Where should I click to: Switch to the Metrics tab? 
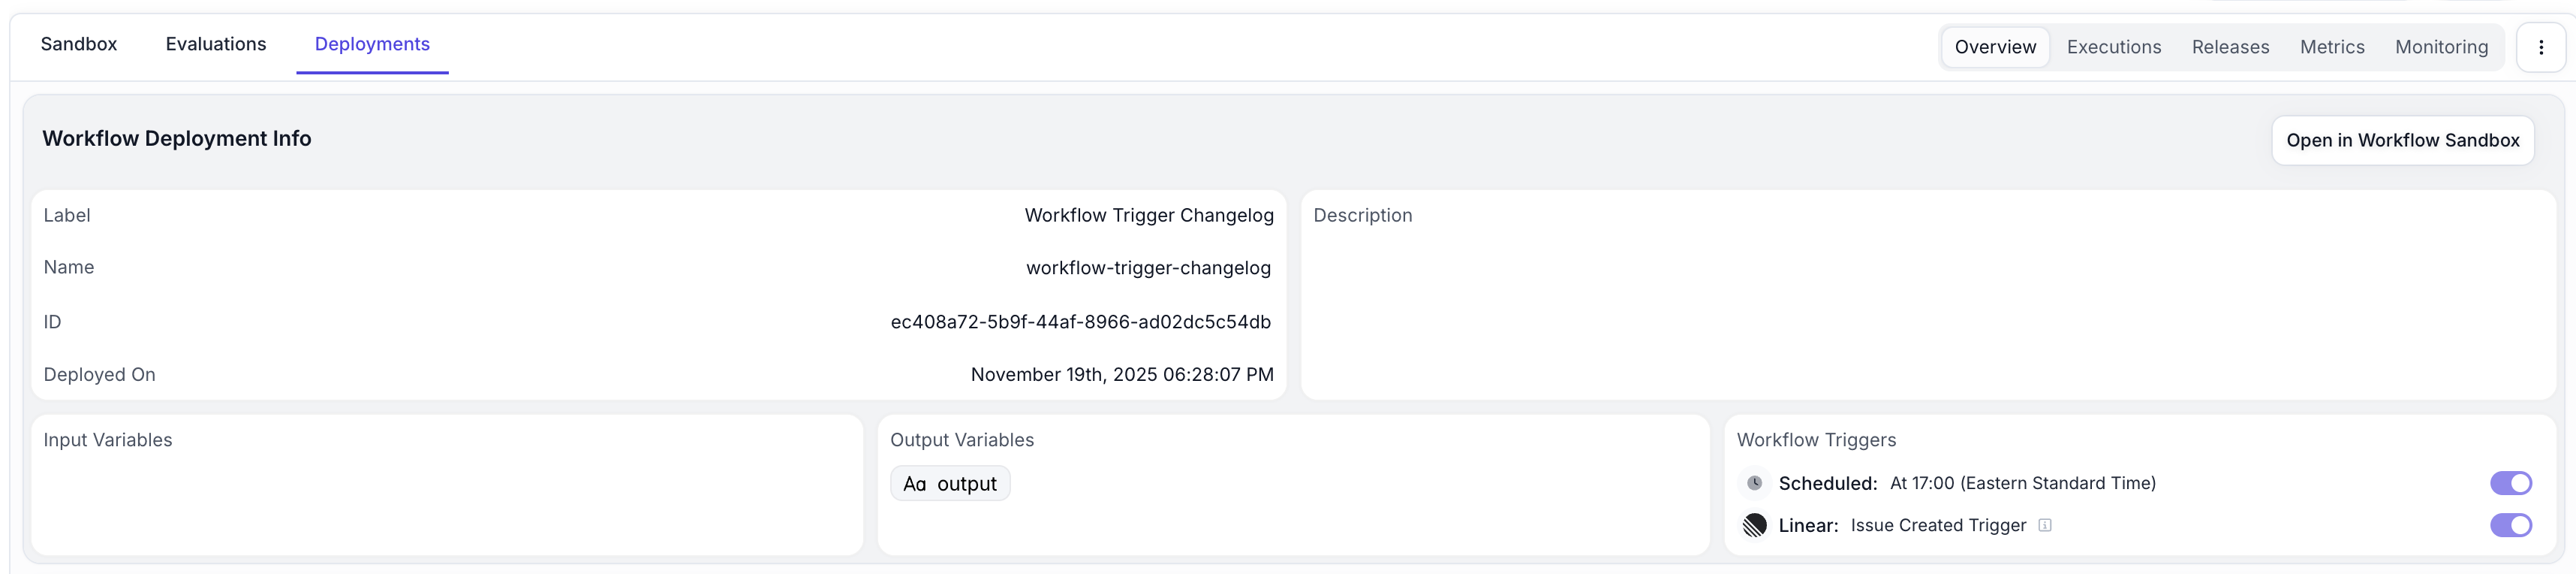(x=2332, y=46)
